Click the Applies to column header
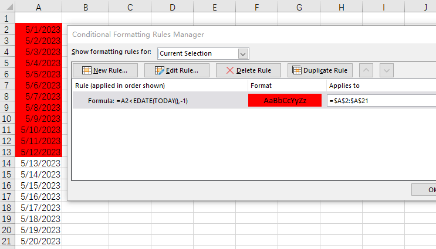Viewport: 436px width, 249px height. (344, 86)
